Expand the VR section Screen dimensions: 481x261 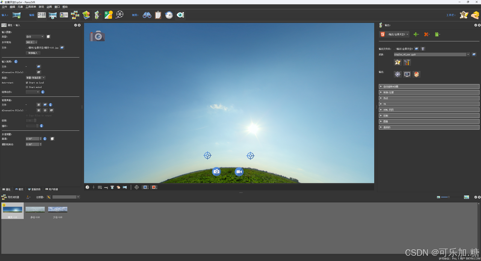point(429,104)
